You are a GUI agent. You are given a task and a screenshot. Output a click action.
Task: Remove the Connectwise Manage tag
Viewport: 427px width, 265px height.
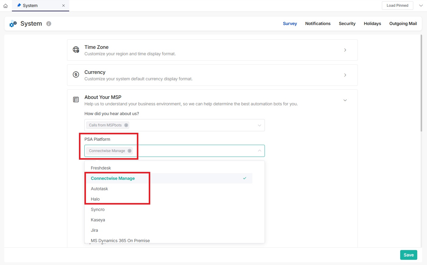[130, 151]
